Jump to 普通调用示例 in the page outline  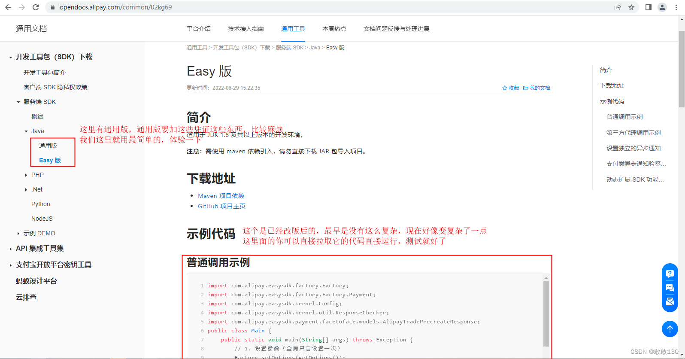[x=624, y=117]
